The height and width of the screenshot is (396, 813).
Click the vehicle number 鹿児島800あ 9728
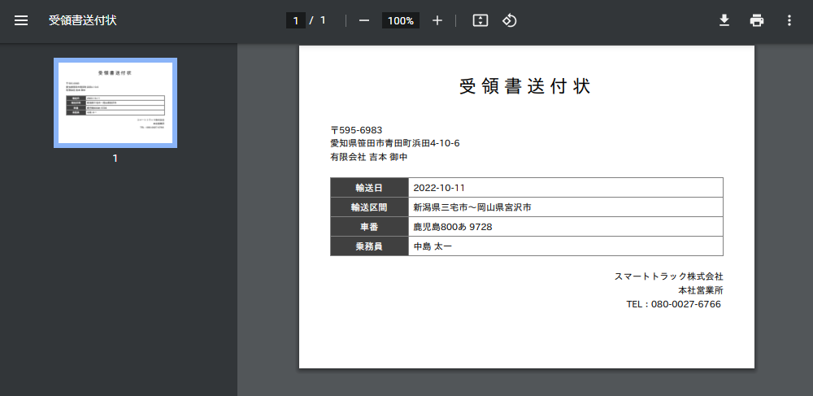(x=452, y=227)
